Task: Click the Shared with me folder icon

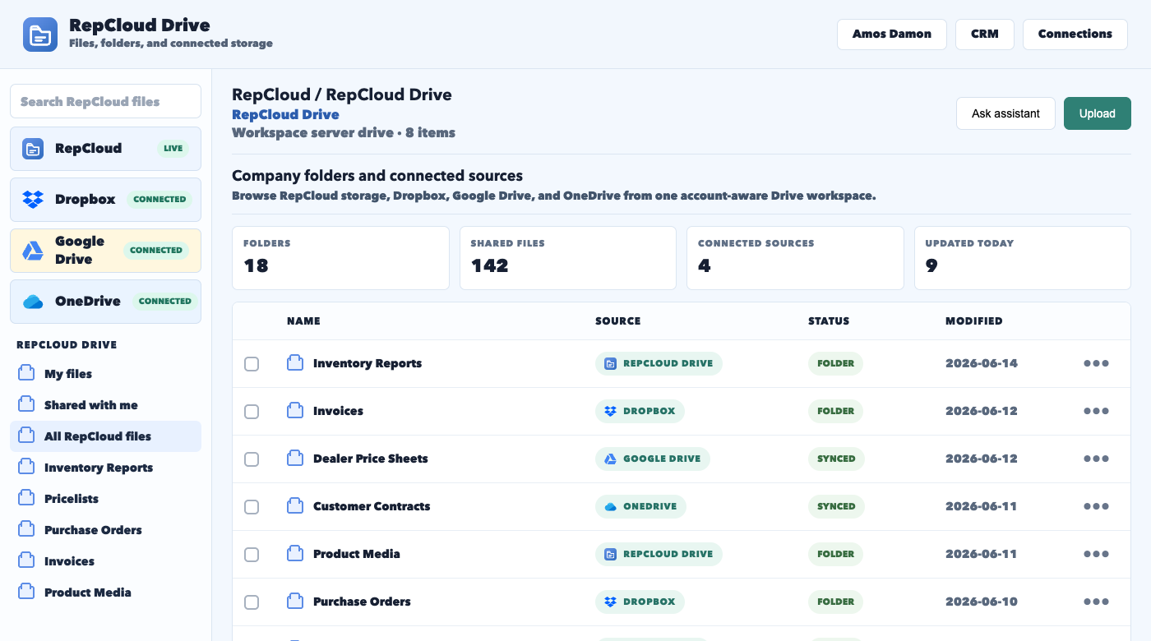Action: coord(26,405)
